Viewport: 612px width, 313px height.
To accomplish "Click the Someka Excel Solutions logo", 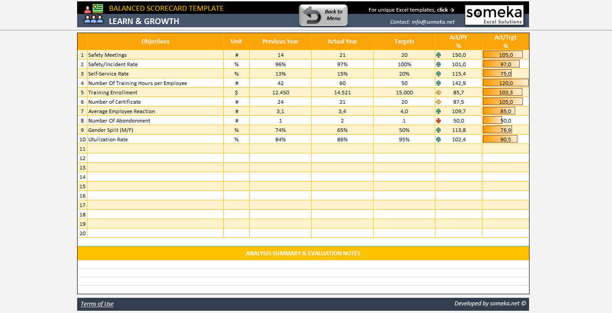I will [x=494, y=14].
